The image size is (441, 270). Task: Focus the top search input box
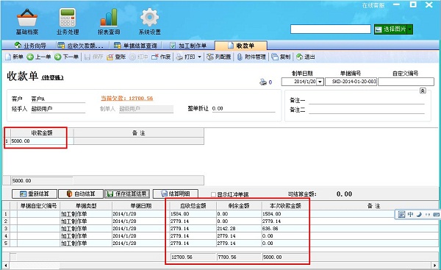(x=331, y=29)
